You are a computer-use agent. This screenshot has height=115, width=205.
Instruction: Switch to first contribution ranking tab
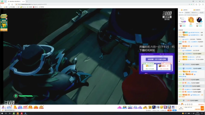[181, 13]
